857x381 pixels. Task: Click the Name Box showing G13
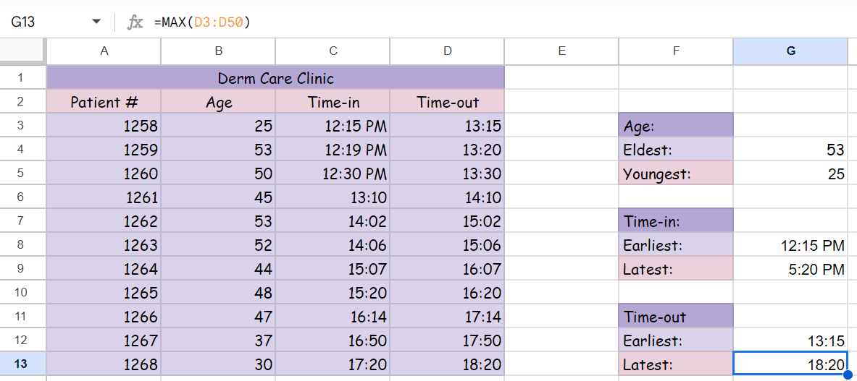pyautogui.click(x=43, y=22)
